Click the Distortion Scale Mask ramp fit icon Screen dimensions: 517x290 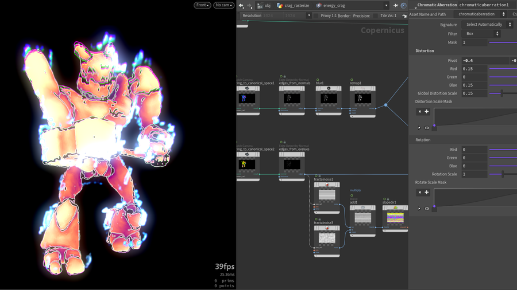click(427, 128)
